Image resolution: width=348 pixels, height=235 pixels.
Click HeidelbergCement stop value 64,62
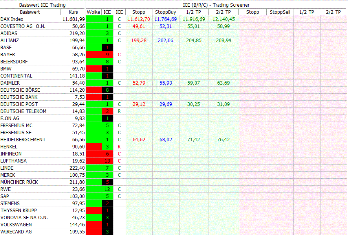click(x=139, y=140)
